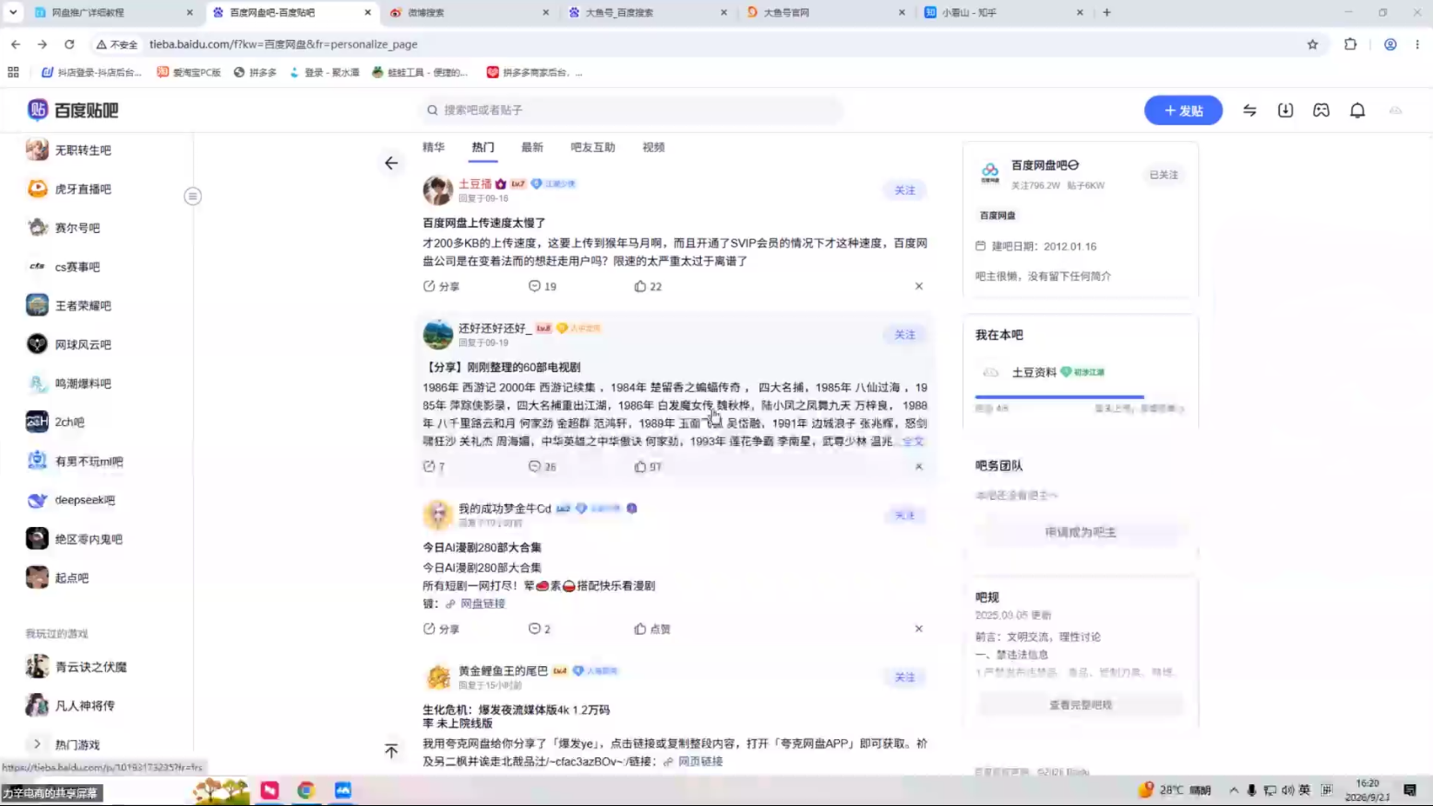This screenshot has width=1433, height=806.
Task: Open the game controller icon in header
Action: (1321, 110)
